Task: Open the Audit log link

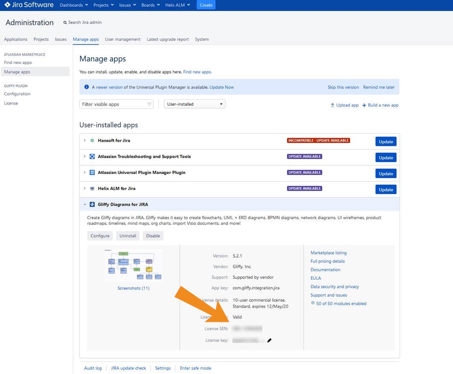Action: [93, 368]
